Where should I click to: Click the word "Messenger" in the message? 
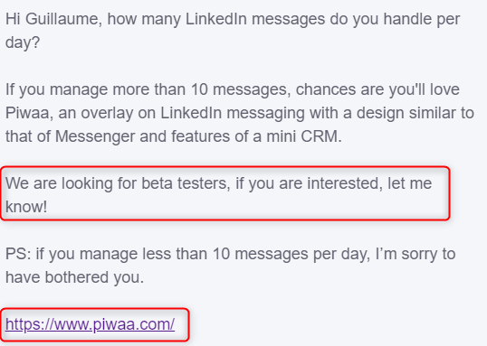95,136
